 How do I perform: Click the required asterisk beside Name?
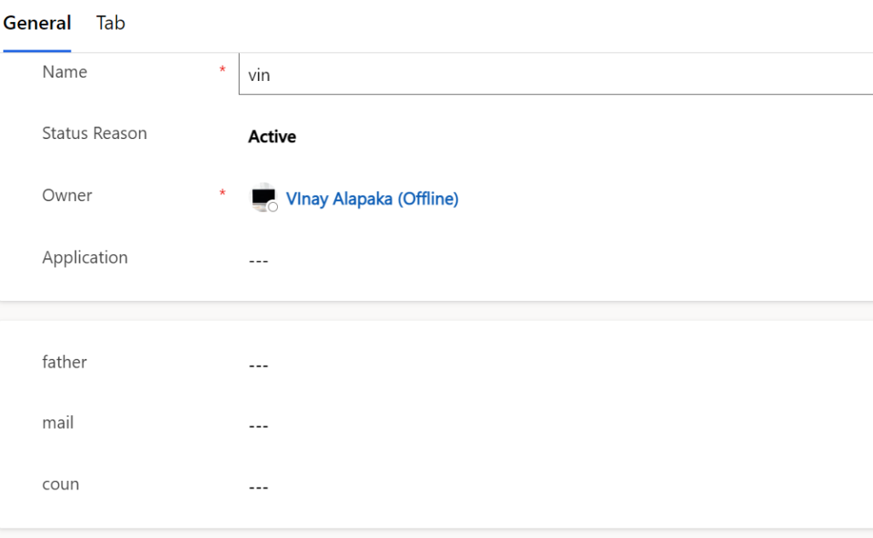pyautogui.click(x=223, y=70)
